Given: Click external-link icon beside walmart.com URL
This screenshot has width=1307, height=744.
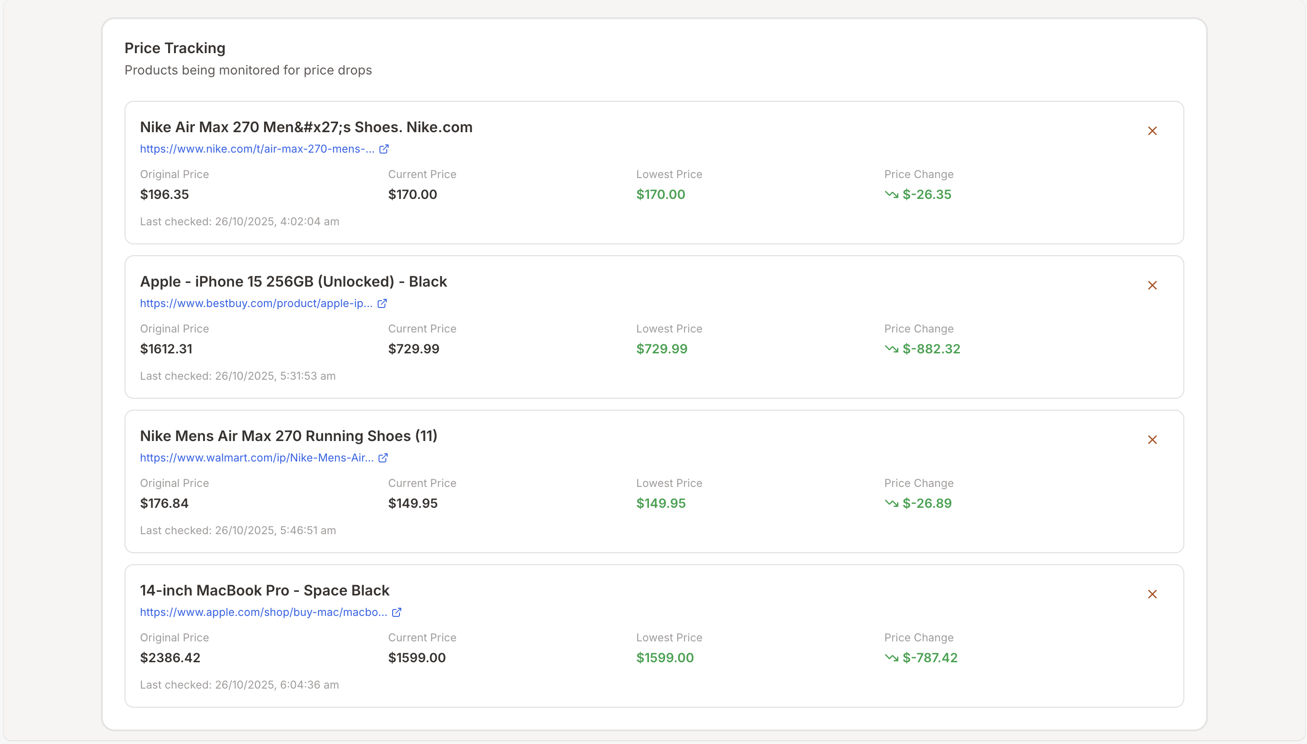Looking at the screenshot, I should point(383,457).
